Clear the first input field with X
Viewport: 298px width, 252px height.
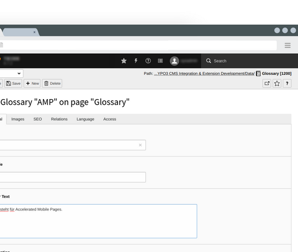[140, 145]
